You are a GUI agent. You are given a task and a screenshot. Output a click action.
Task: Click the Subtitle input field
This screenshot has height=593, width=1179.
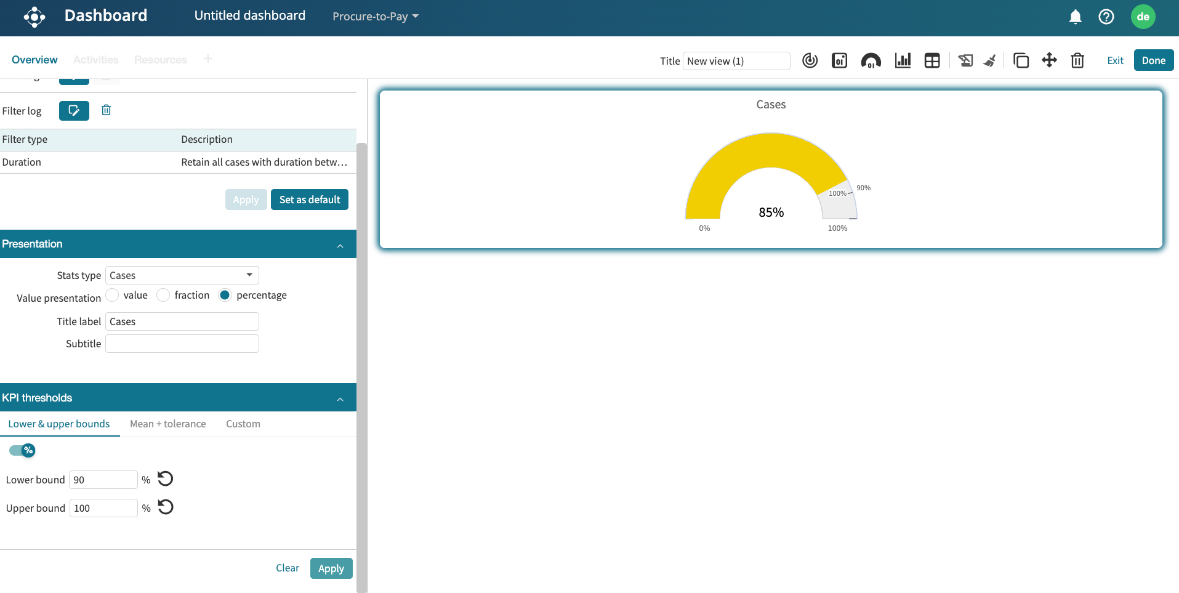182,344
